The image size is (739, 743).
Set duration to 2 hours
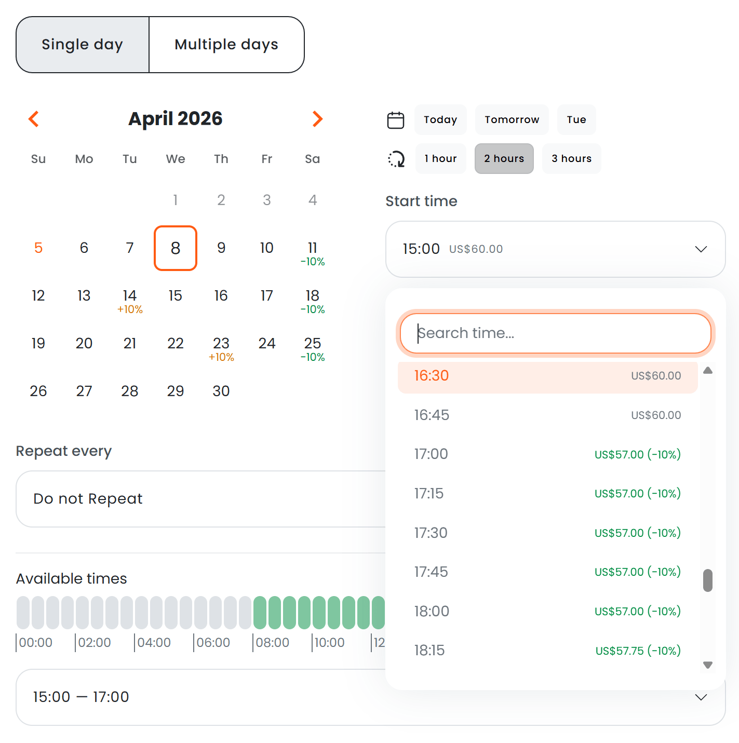pos(504,158)
